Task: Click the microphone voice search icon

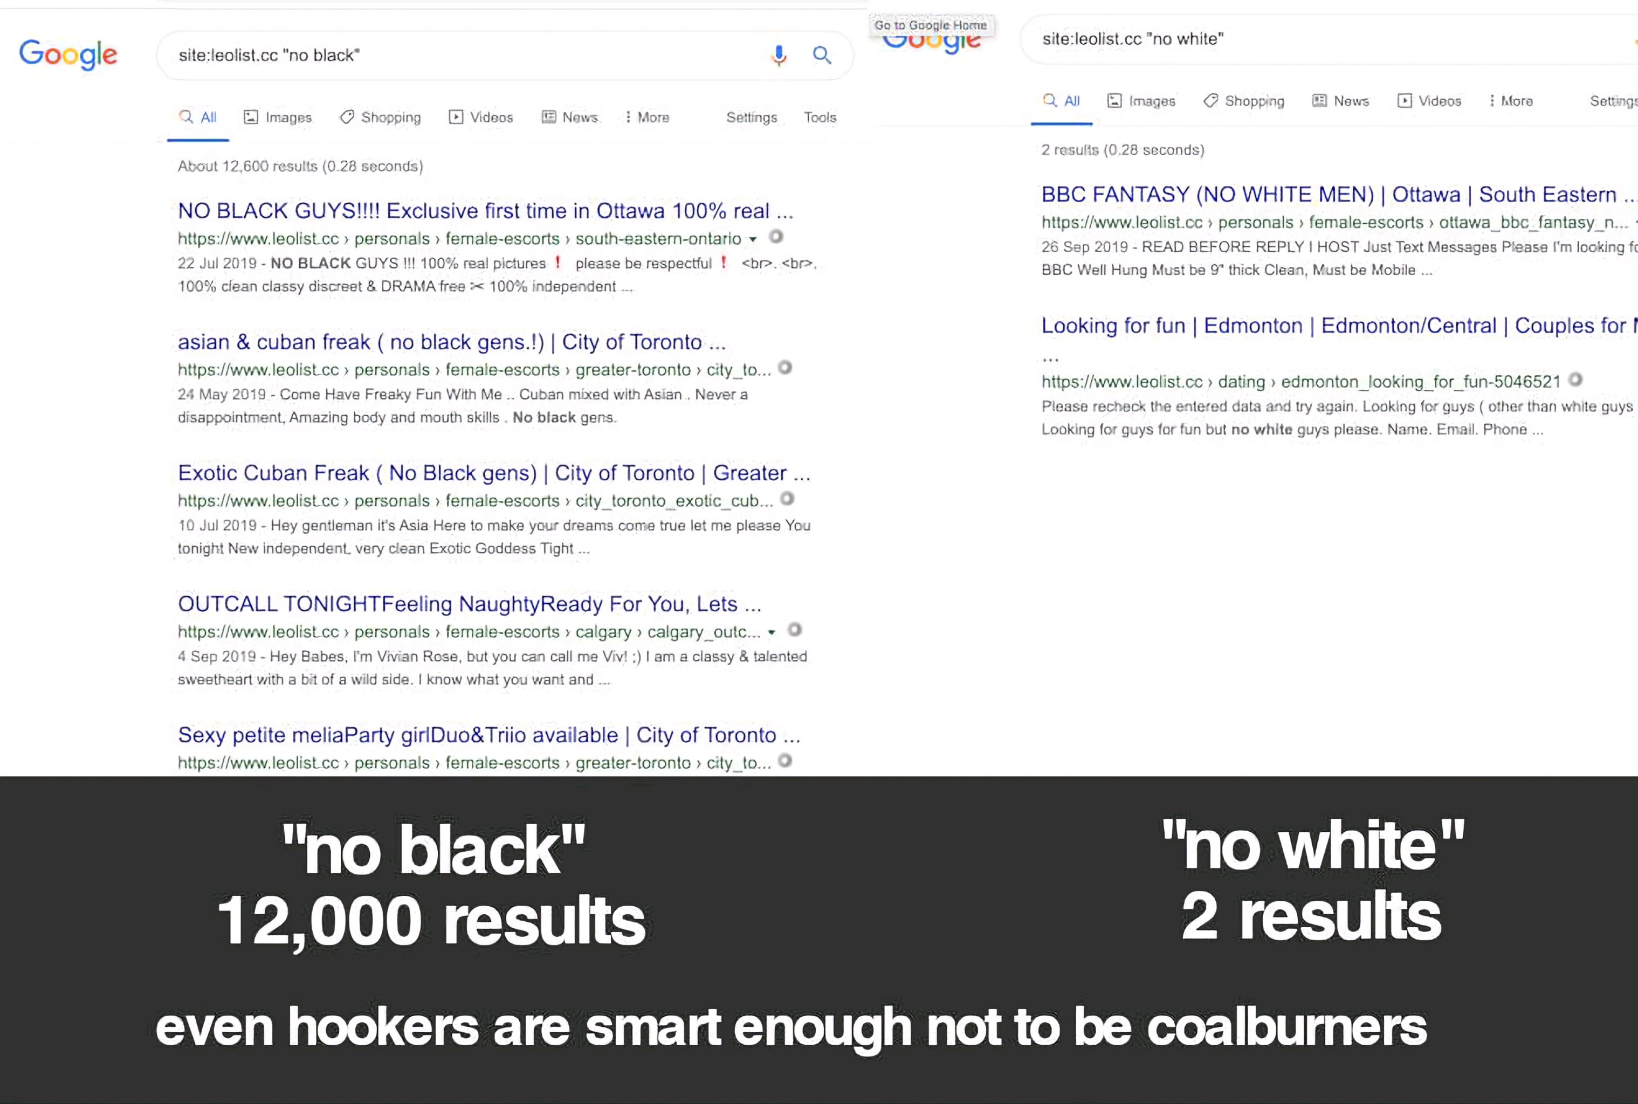Action: pyautogui.click(x=779, y=55)
